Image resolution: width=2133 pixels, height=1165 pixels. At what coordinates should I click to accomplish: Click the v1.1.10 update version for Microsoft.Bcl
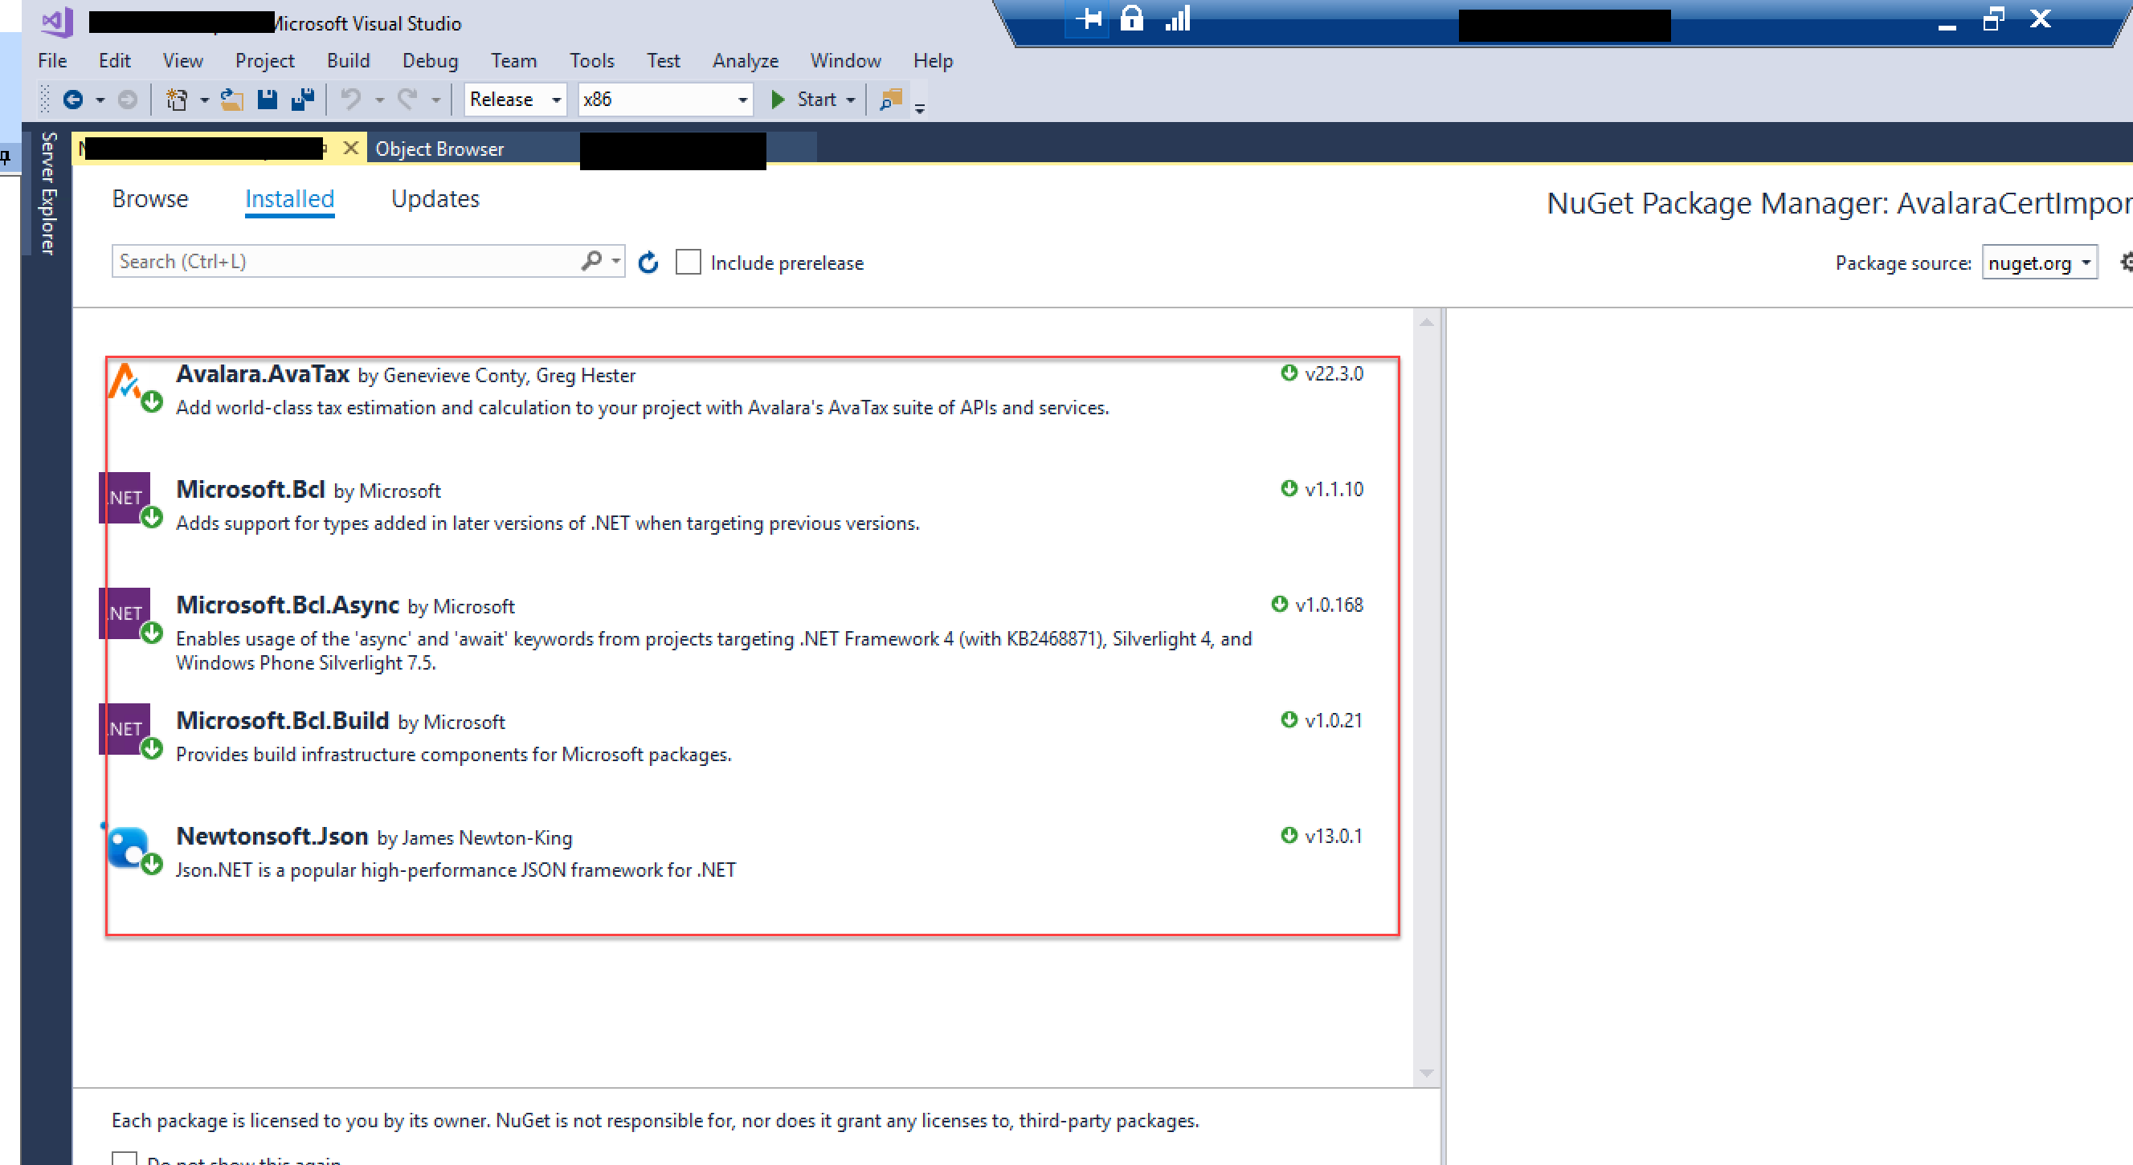click(x=1333, y=490)
